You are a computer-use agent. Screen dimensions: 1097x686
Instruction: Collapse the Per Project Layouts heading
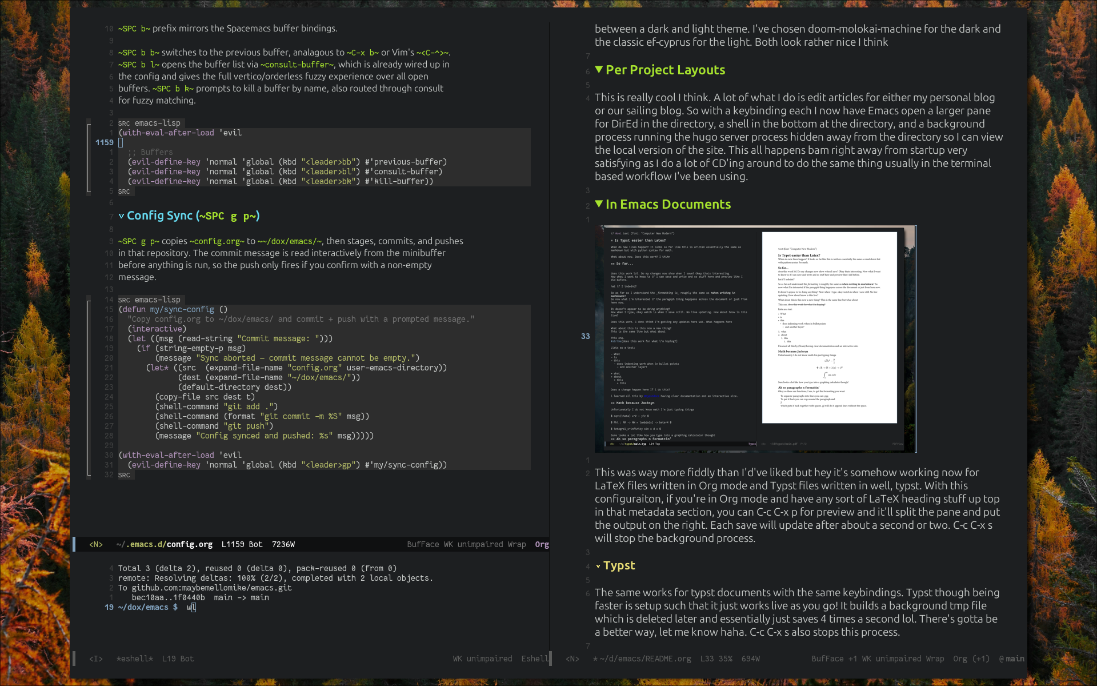(599, 69)
